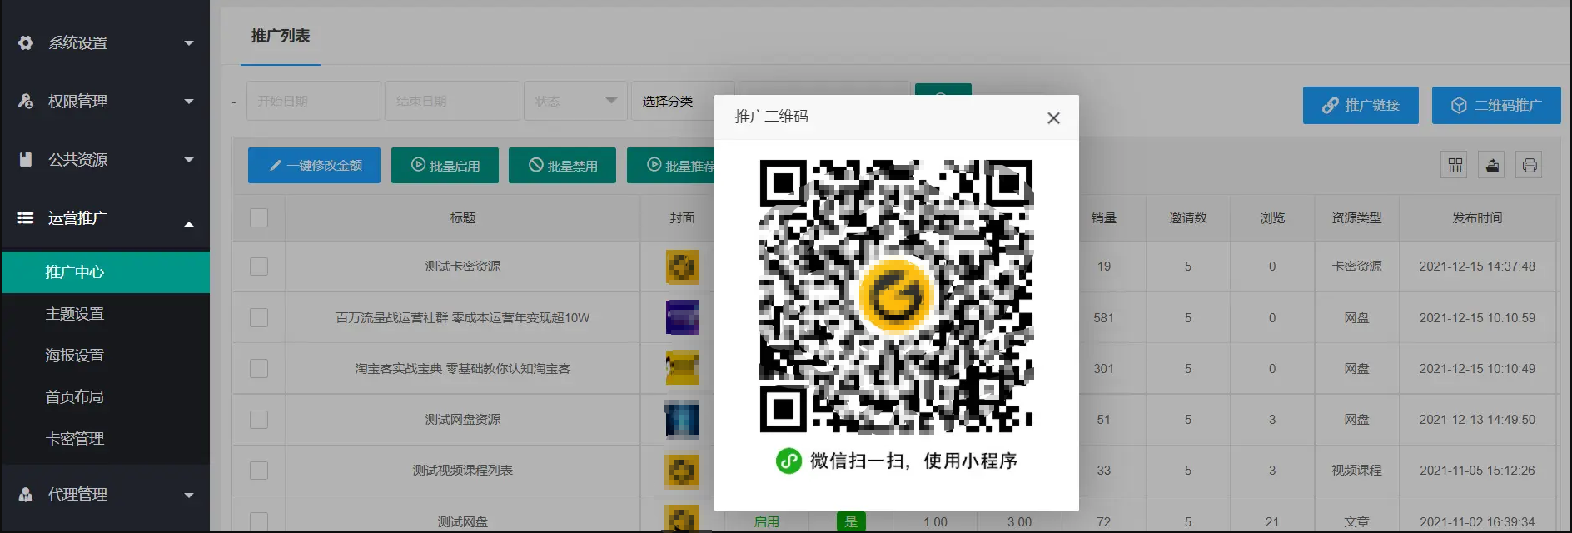Click the 是 badge in 测试网盘 row
This screenshot has width=1572, height=533.
tap(851, 522)
